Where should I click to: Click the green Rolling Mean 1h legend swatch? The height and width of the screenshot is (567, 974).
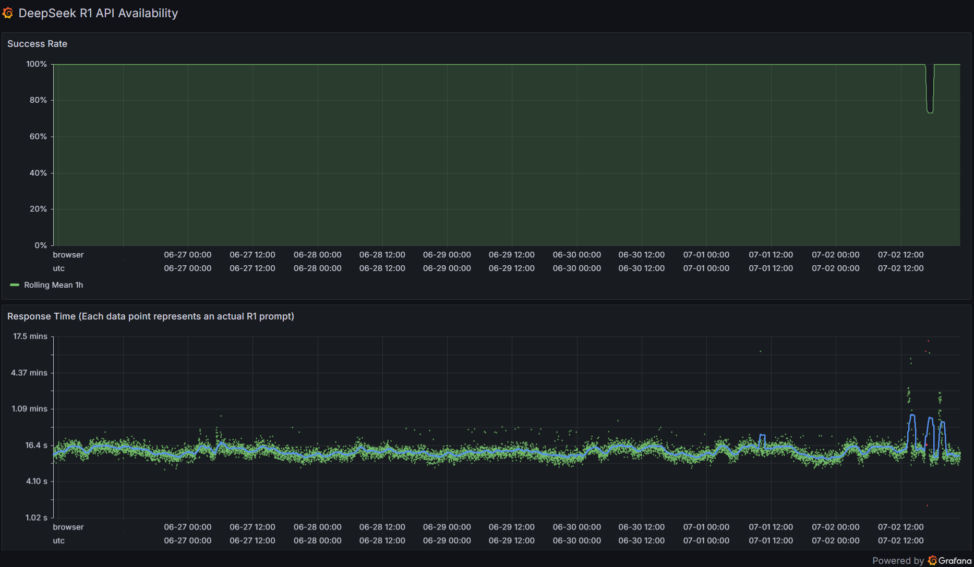point(15,285)
